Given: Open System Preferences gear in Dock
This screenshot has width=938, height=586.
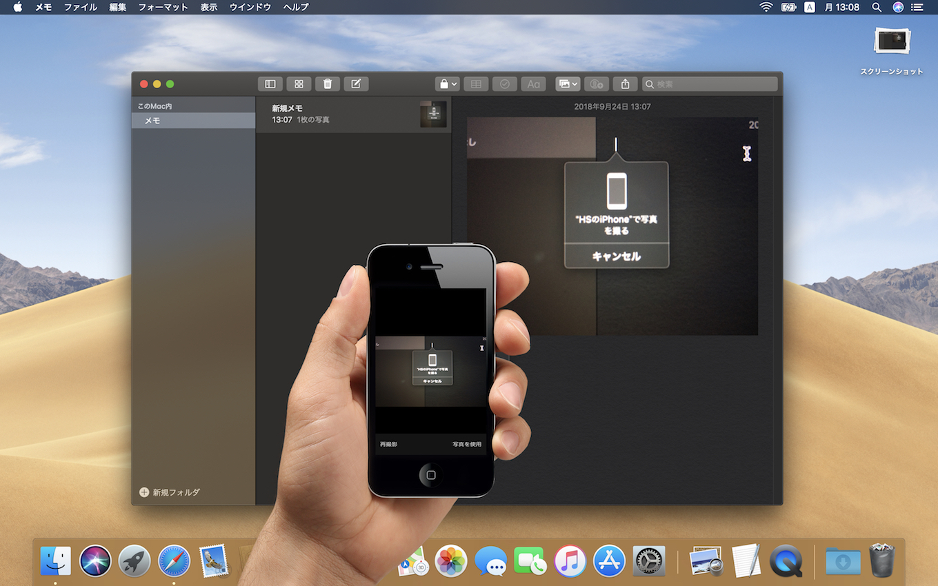Looking at the screenshot, I should (649, 561).
